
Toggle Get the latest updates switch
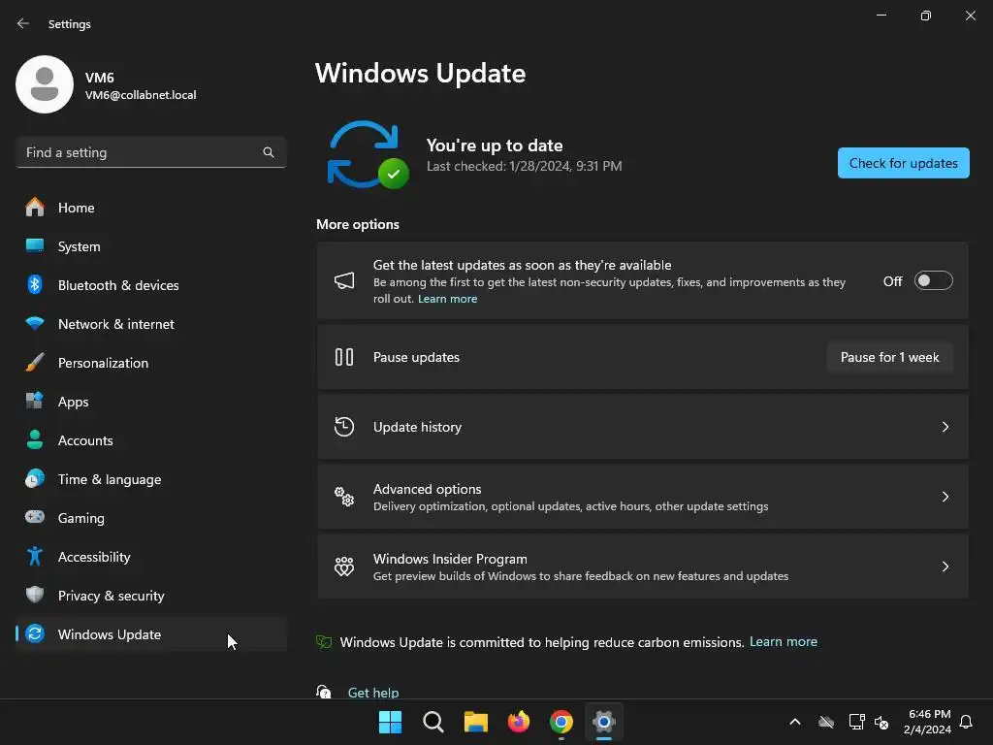tap(934, 280)
